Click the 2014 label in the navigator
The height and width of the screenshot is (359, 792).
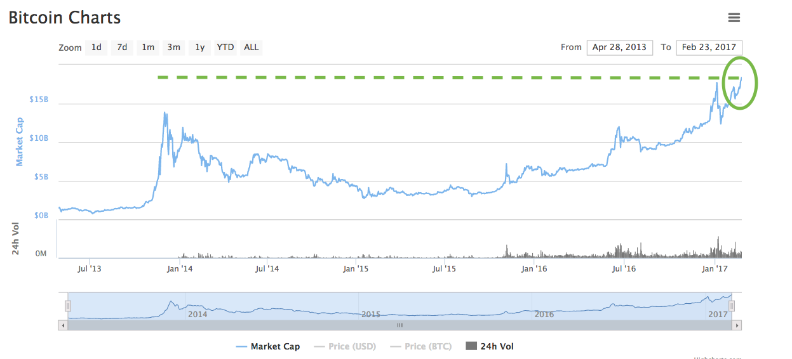pos(198,314)
